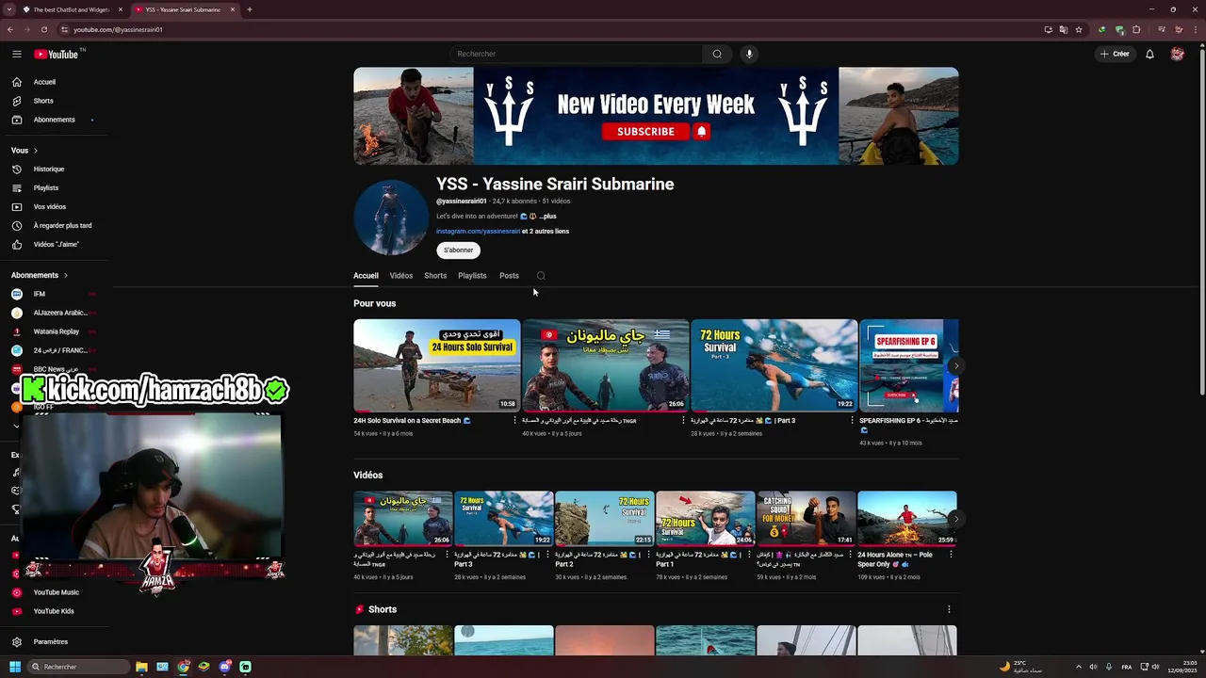Open the YouTube account avatar menu
The image size is (1206, 678).
[x=1177, y=54]
